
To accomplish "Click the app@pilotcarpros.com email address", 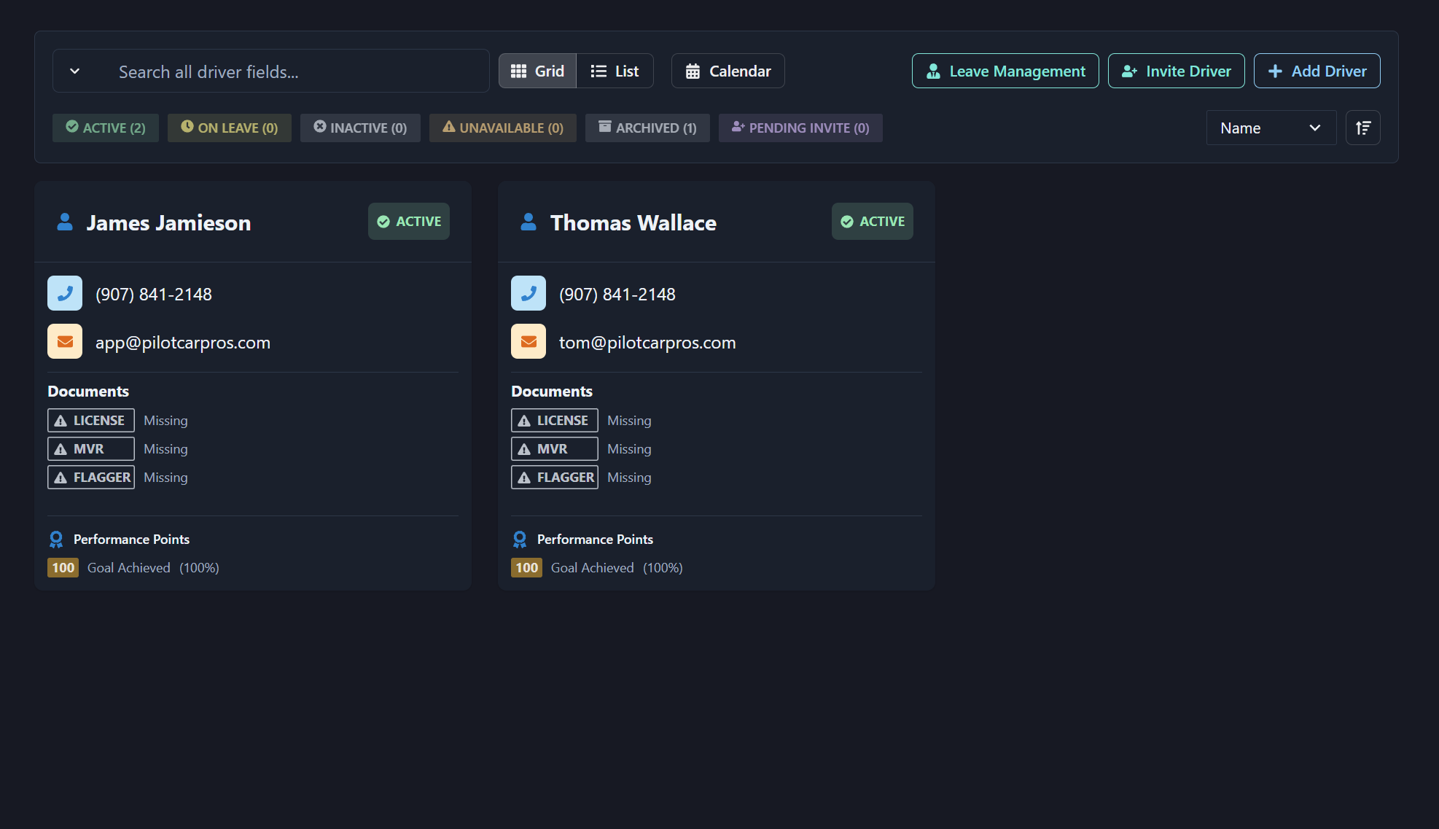I will 183,343.
